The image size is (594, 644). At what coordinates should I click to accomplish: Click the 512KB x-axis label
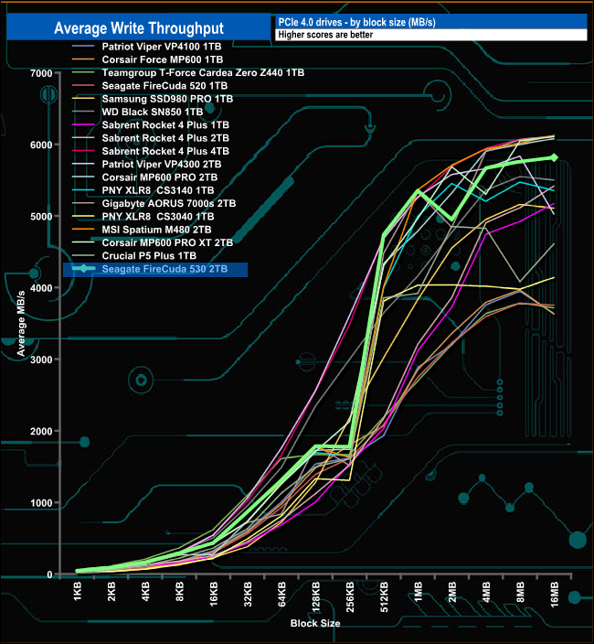[x=384, y=596]
